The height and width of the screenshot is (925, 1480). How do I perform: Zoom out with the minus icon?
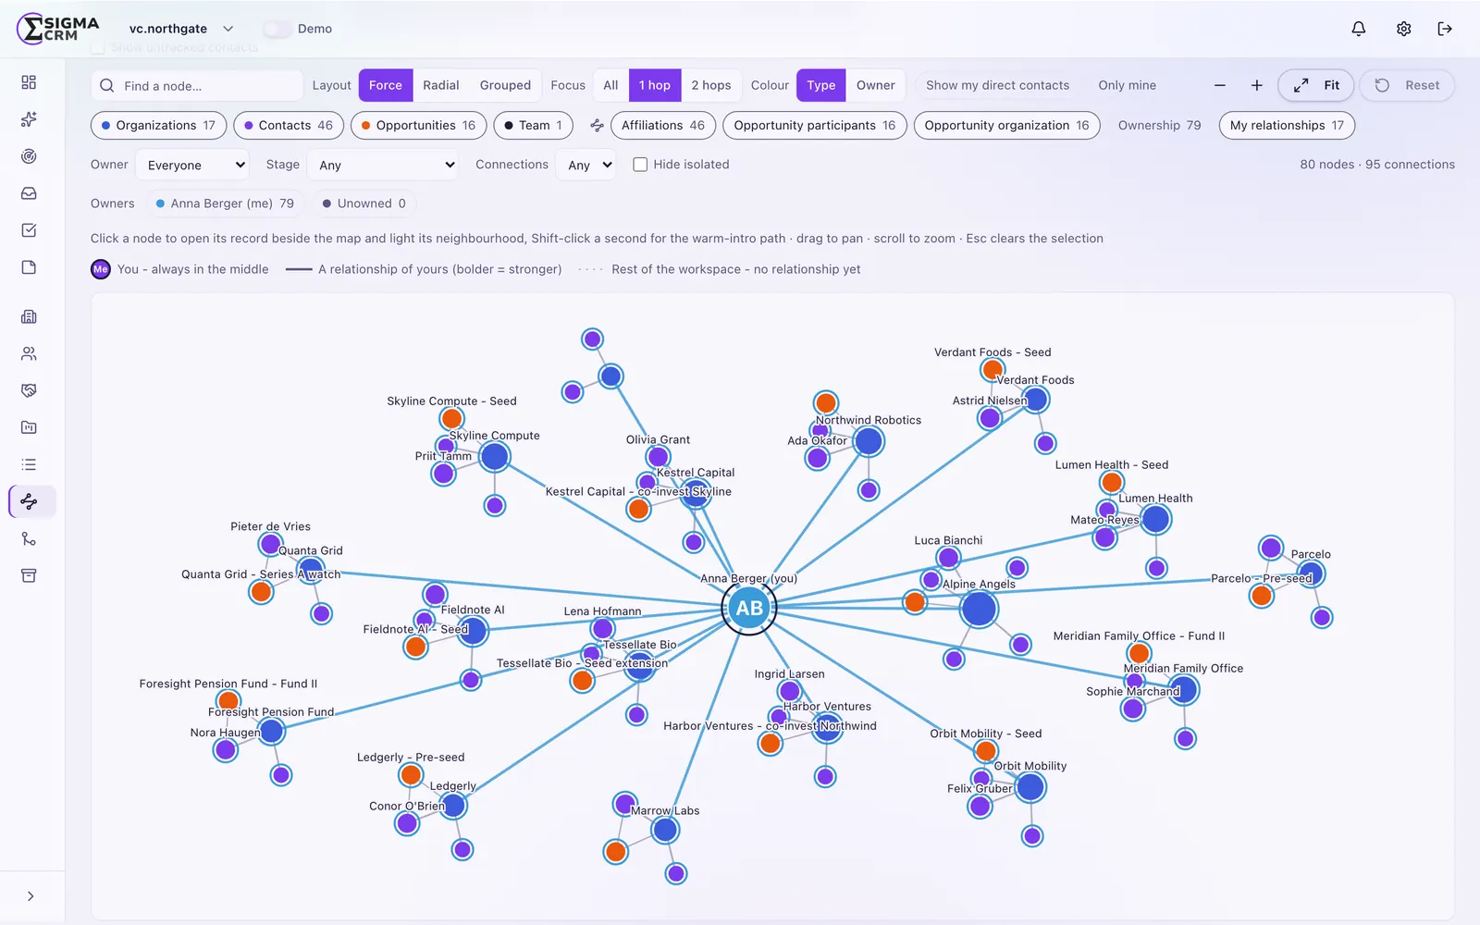1219,85
